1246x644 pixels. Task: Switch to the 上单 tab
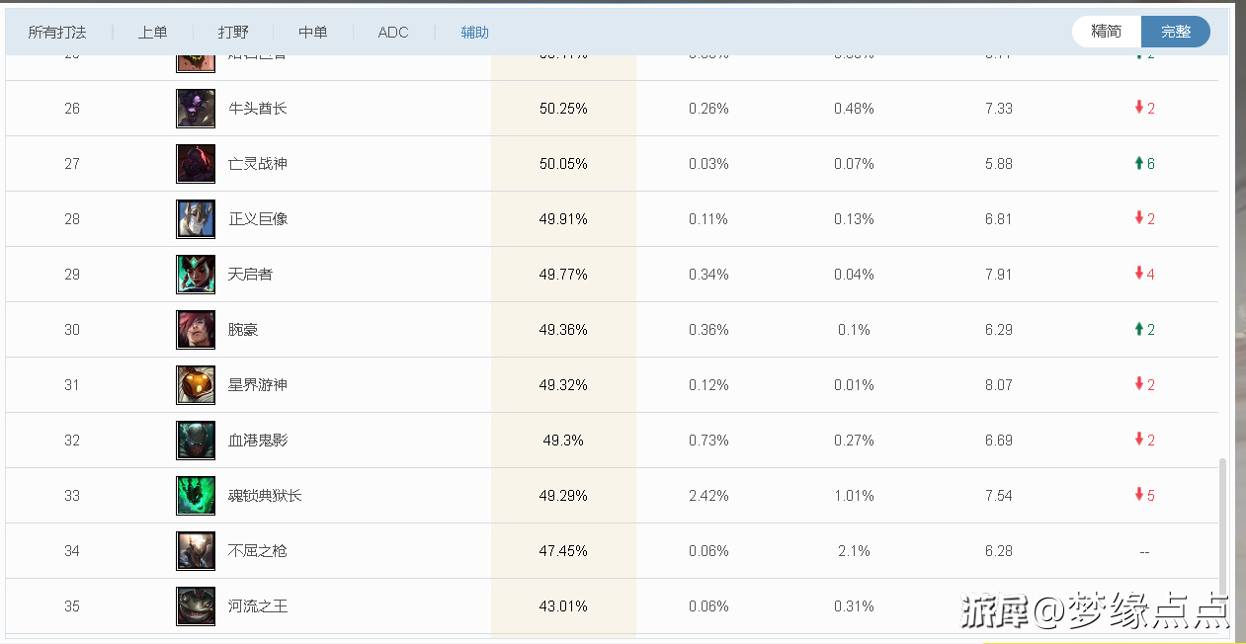pos(152,33)
